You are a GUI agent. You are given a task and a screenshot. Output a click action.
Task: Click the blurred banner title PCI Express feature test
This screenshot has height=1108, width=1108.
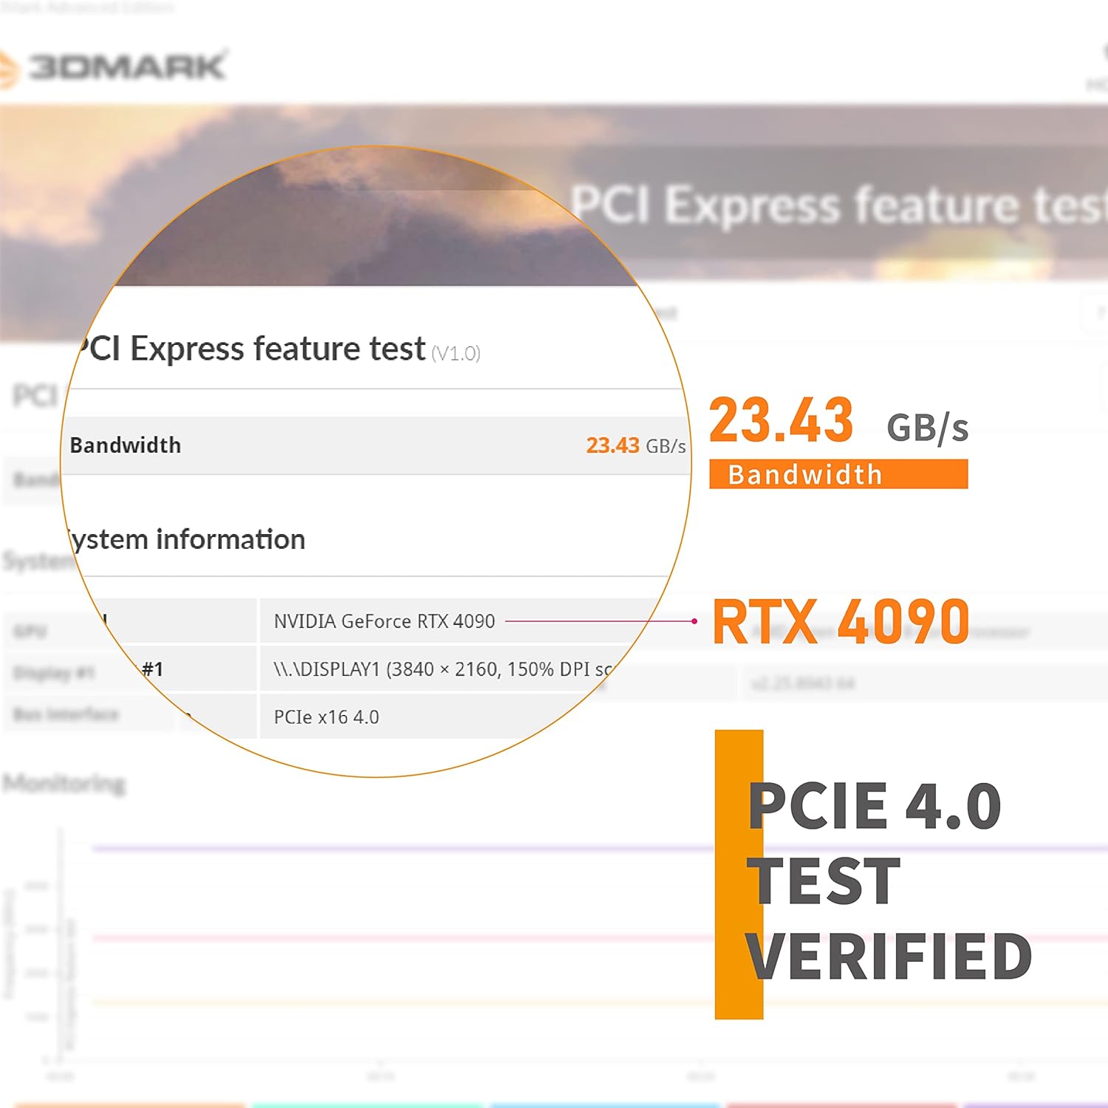pyautogui.click(x=838, y=205)
